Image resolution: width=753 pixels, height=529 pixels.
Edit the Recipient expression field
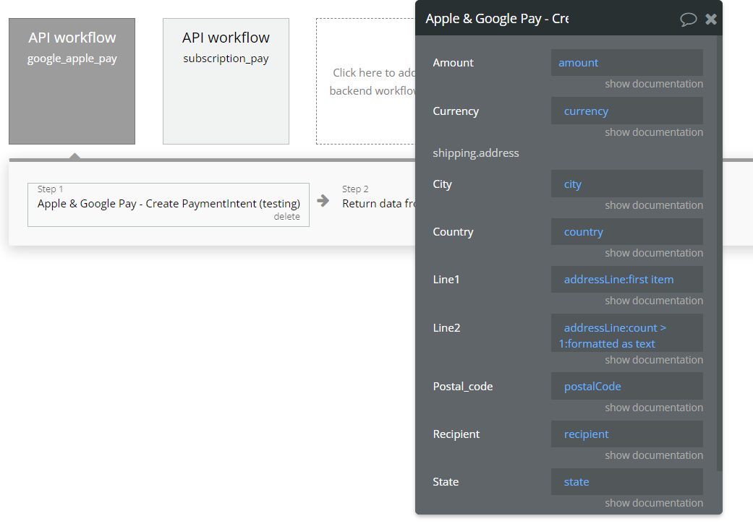coord(626,434)
